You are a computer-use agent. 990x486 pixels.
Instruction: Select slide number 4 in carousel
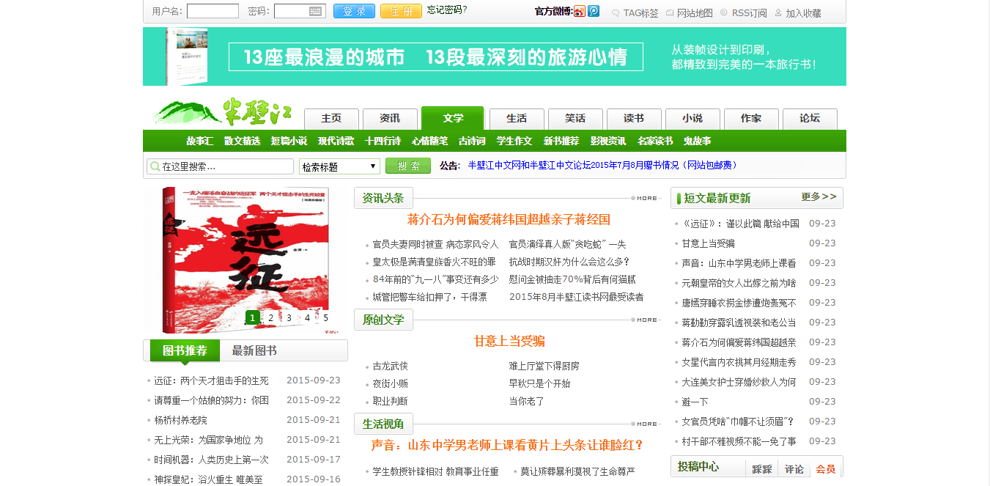tap(307, 317)
